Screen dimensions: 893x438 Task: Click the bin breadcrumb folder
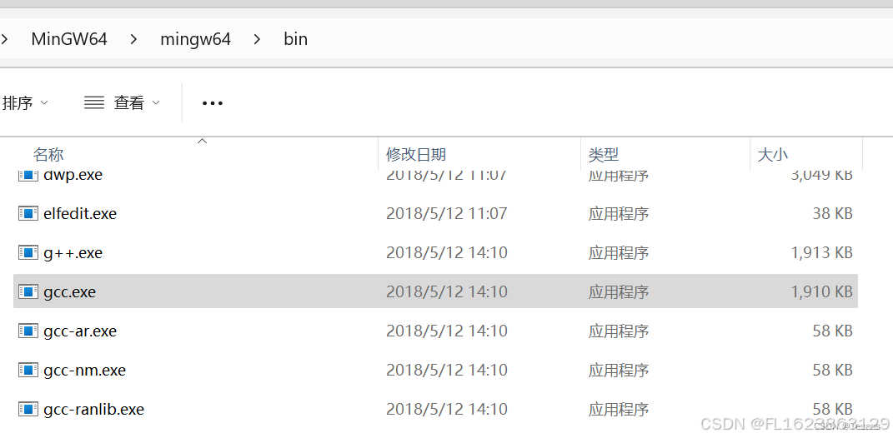click(x=295, y=38)
